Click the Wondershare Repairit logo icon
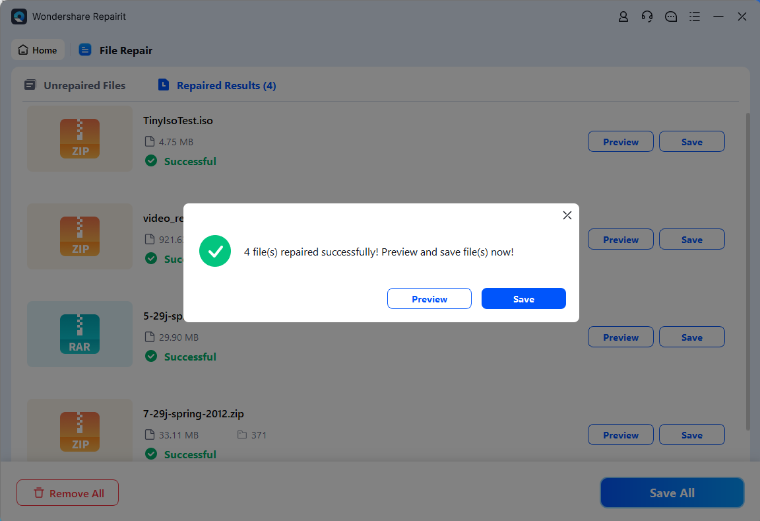The height and width of the screenshot is (521, 760). click(19, 17)
